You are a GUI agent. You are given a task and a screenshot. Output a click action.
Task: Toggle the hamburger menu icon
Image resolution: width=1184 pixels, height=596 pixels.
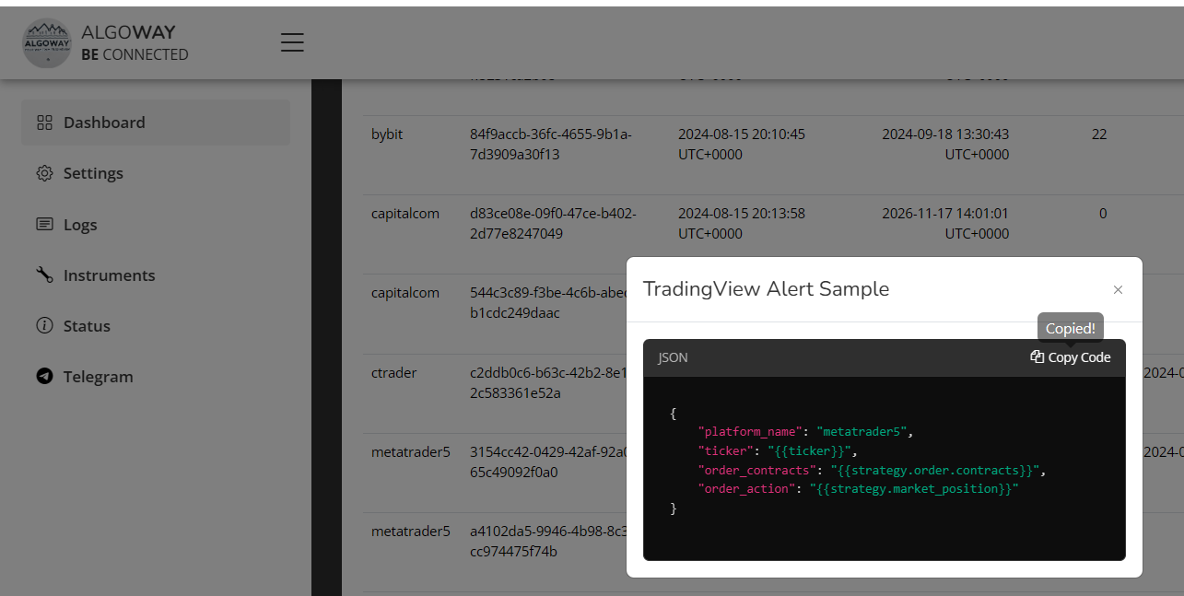tap(292, 42)
